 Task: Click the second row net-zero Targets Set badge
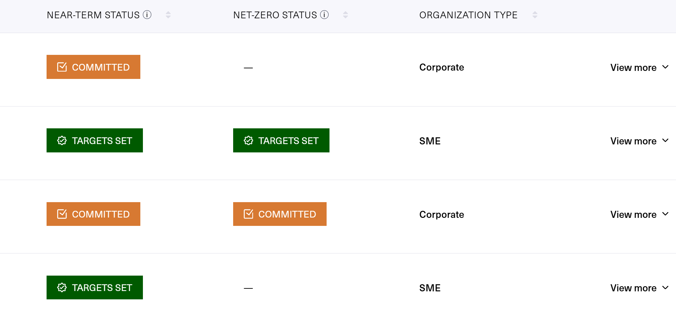click(x=281, y=141)
